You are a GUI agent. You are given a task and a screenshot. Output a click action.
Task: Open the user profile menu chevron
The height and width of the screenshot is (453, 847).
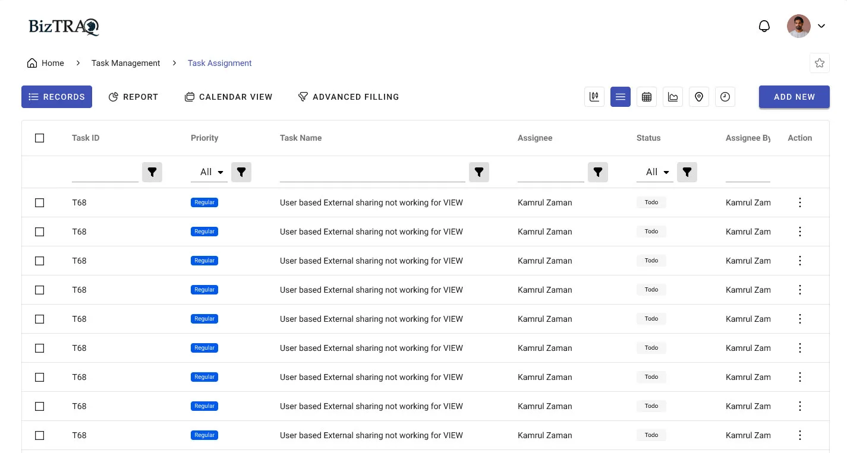[821, 26]
